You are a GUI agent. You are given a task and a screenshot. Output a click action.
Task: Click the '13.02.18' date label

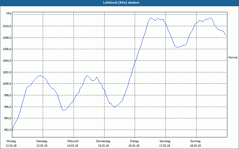(42, 146)
